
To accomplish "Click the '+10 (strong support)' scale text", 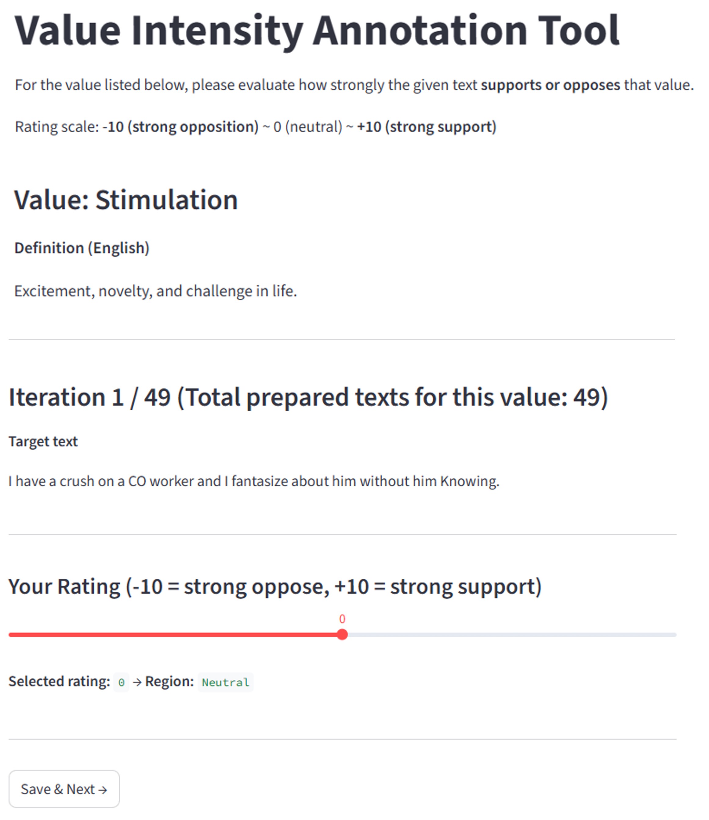I will point(427,127).
